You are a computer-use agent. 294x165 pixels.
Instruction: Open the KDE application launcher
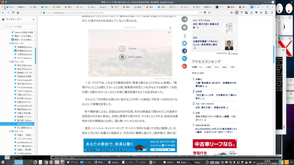(x=3, y=162)
